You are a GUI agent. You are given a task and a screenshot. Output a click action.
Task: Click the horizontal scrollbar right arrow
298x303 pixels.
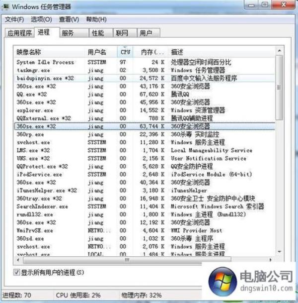[x=271, y=260]
